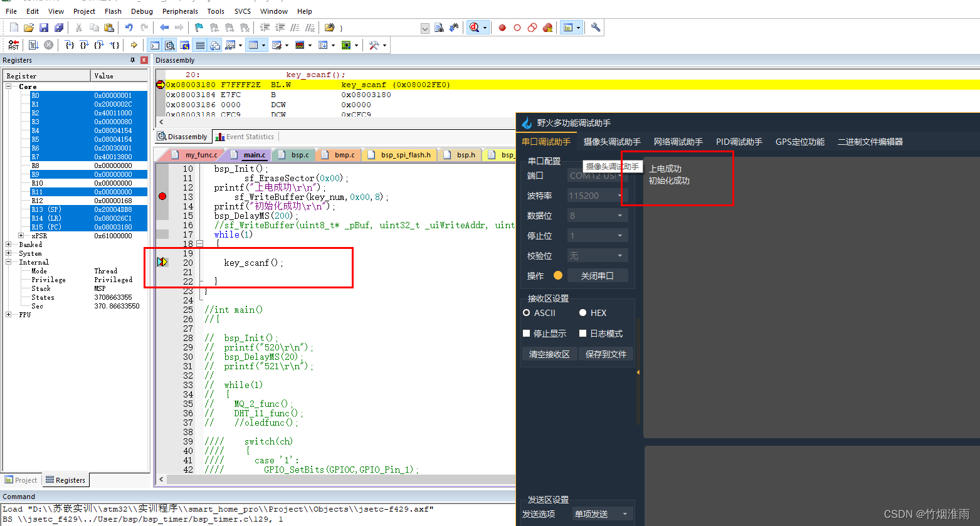Open the Peripherals menu

point(180,11)
